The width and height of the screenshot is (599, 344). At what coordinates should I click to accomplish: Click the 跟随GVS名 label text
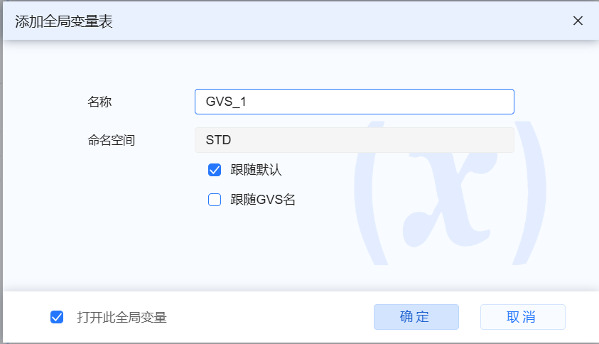pyautogui.click(x=263, y=200)
